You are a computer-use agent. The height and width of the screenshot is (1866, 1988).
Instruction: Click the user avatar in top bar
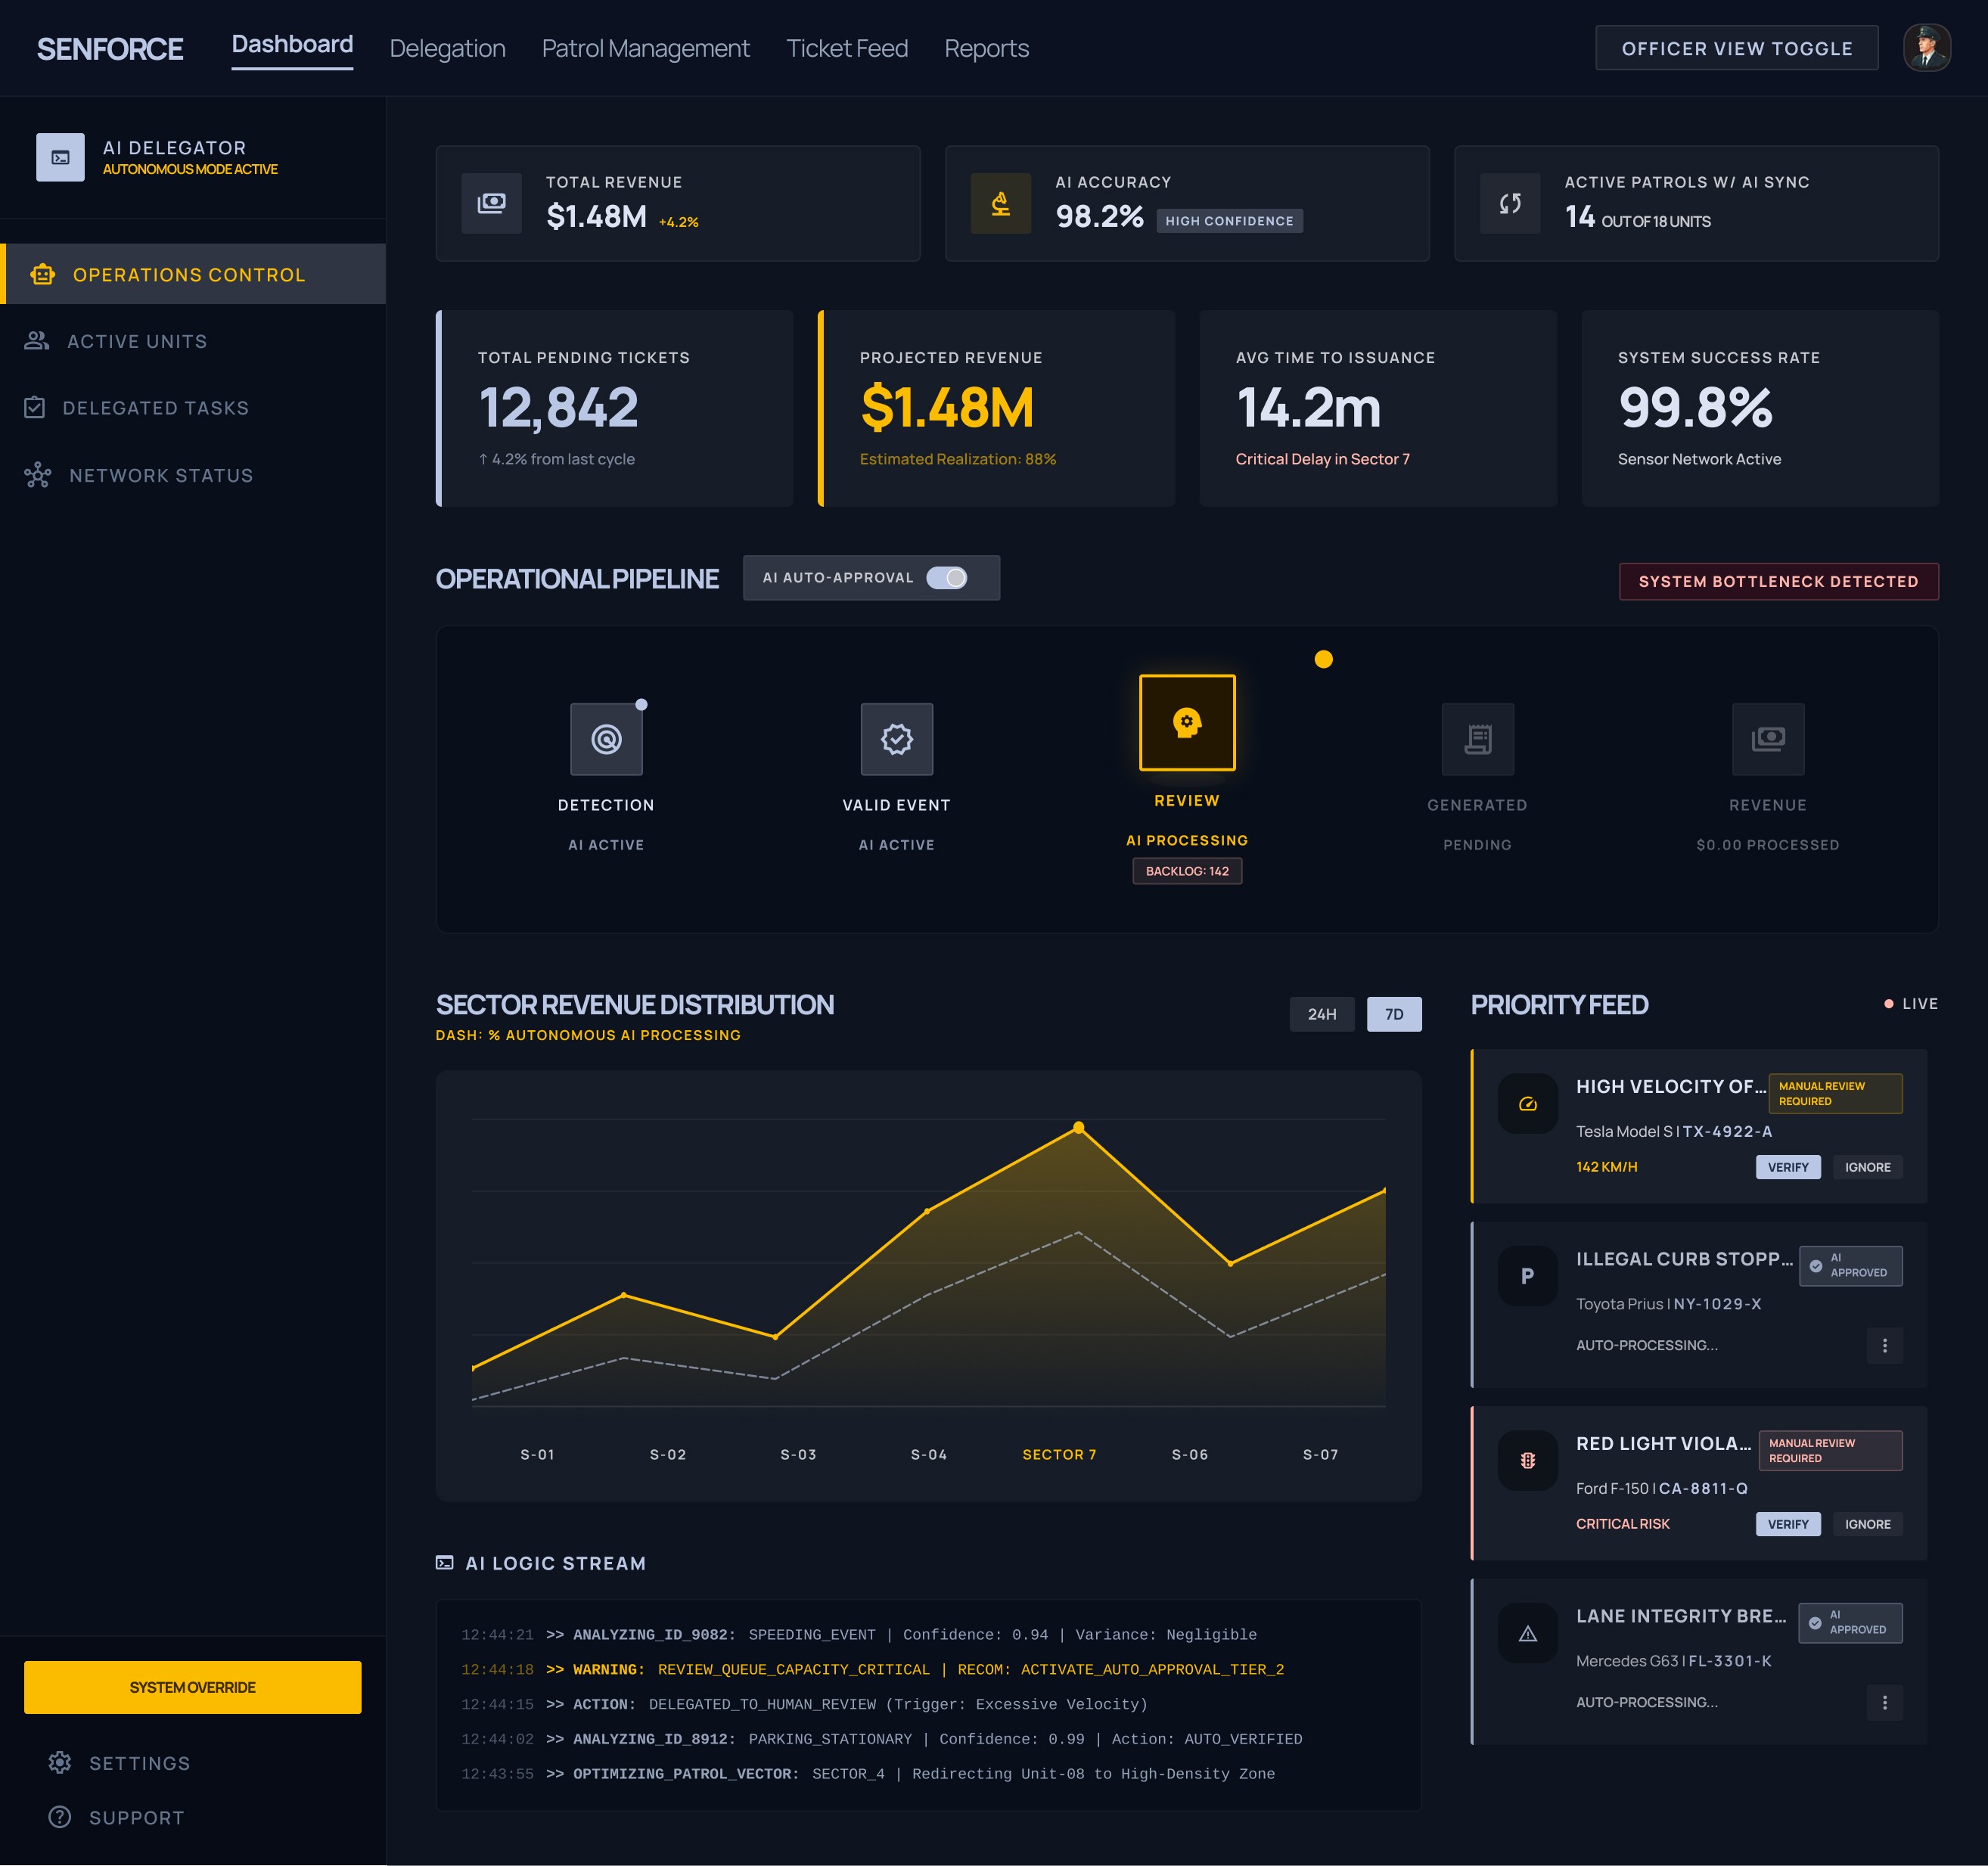tap(1925, 48)
